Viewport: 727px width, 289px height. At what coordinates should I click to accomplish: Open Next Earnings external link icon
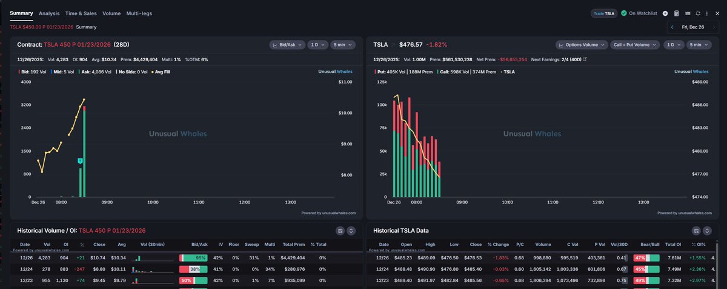(584, 59)
